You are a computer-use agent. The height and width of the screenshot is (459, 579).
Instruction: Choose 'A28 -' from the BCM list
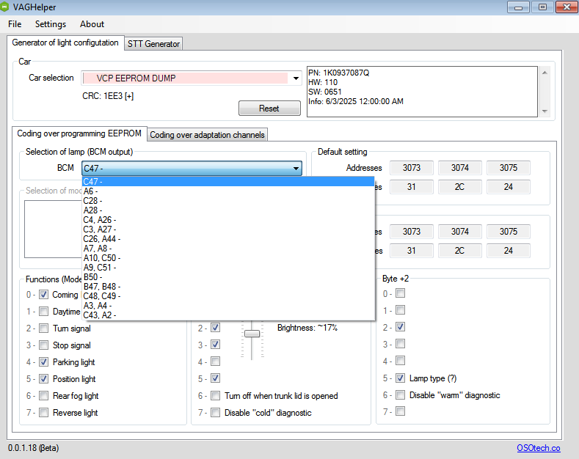coord(228,210)
